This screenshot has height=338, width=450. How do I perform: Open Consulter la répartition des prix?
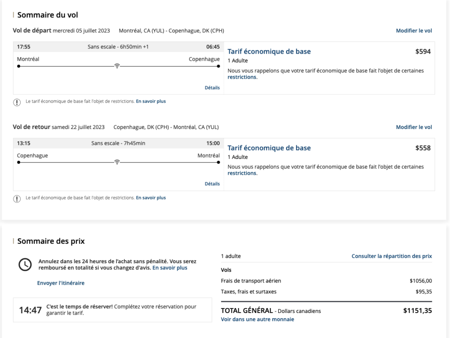[392, 256]
